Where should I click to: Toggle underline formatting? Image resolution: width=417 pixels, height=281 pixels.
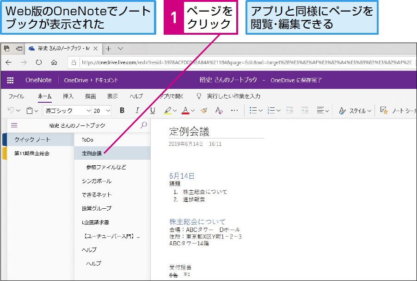point(153,110)
